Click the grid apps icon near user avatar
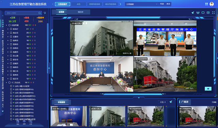Screen dimensions: 218x128 [206, 4]
